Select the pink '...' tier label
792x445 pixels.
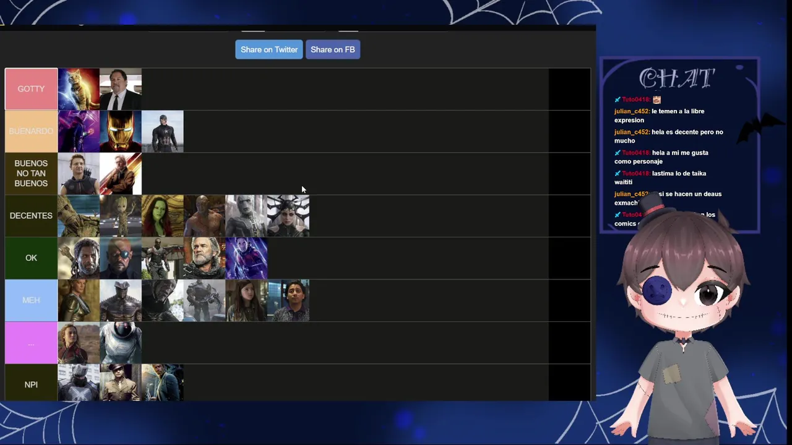31,342
